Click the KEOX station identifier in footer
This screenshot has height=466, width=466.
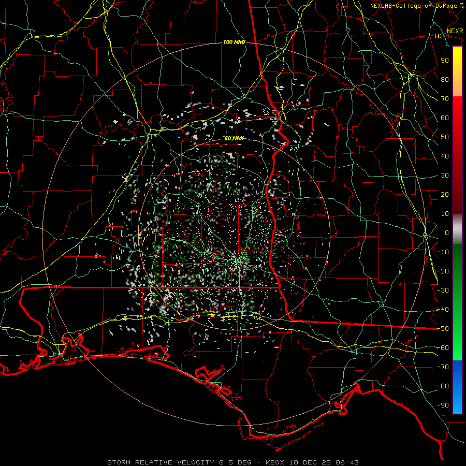(x=274, y=462)
